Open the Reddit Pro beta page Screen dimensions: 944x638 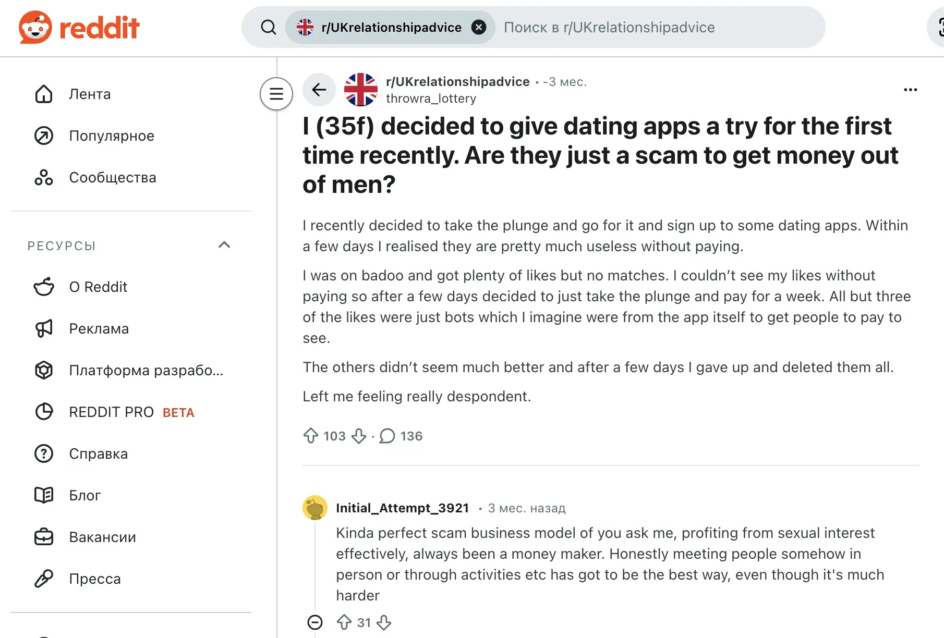point(131,412)
